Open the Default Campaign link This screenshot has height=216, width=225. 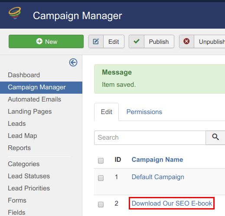pyautogui.click(x=158, y=177)
